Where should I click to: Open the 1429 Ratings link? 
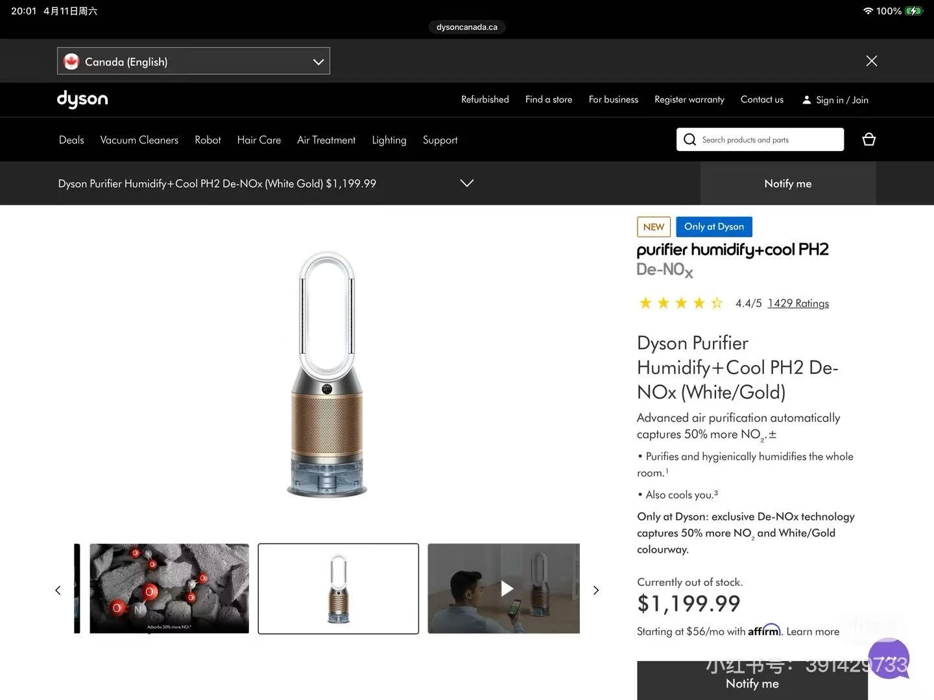(798, 303)
